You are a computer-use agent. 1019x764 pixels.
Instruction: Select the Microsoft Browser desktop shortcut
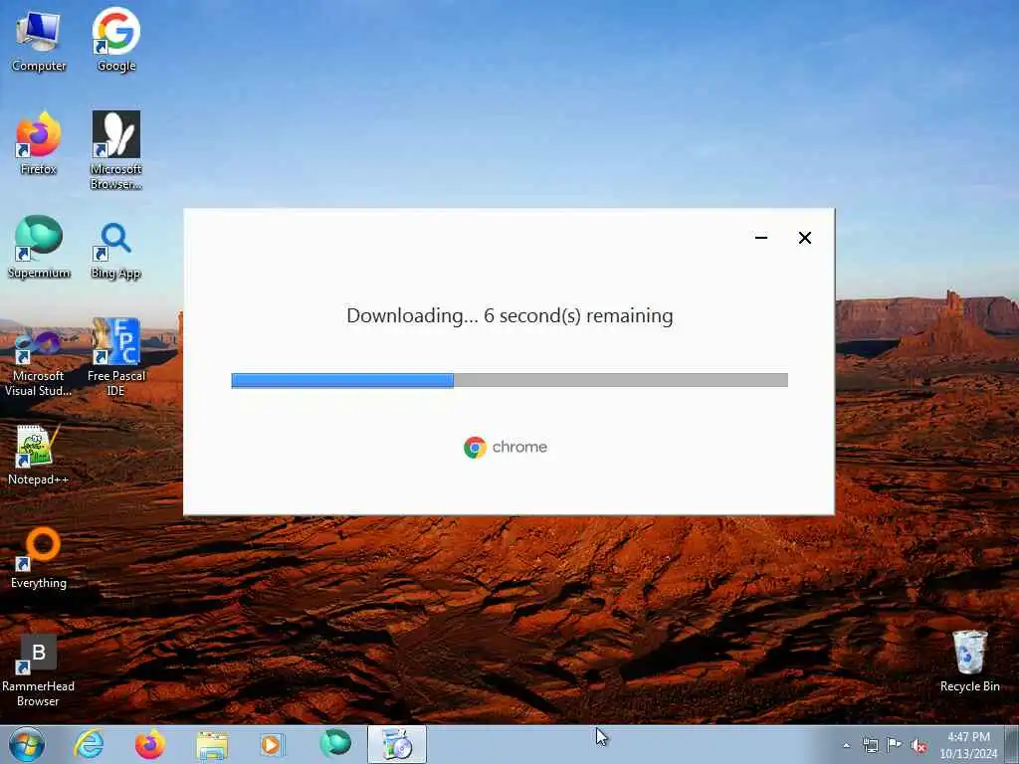116,151
